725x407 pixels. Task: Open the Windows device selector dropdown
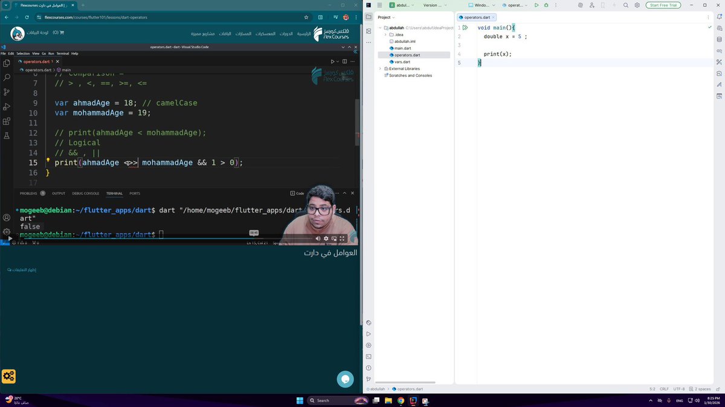[x=483, y=5]
